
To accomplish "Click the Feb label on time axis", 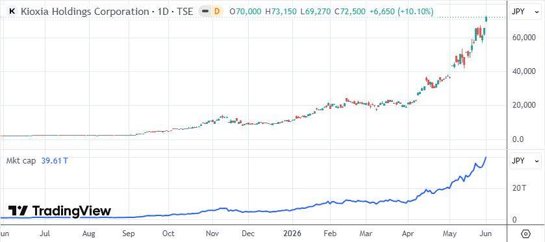I will coord(330,234).
